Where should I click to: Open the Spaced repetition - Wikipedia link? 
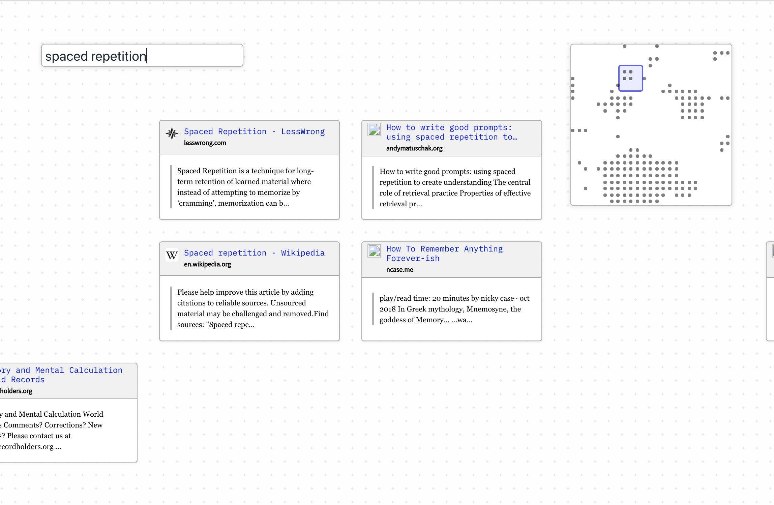point(254,253)
